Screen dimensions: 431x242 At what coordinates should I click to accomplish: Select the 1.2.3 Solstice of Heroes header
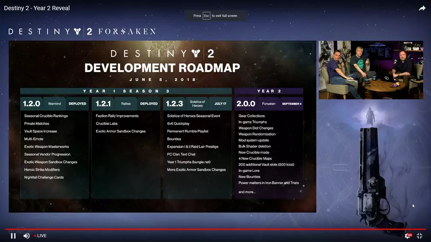point(197,104)
